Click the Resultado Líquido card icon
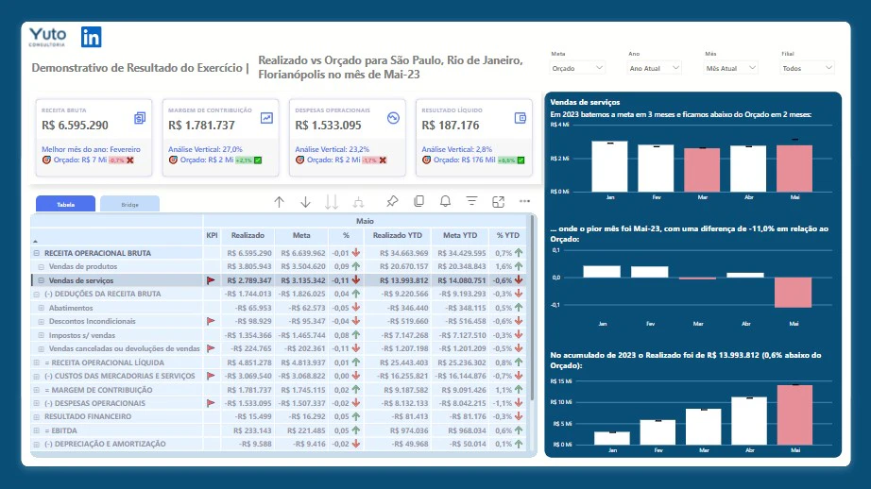This screenshot has height=489, width=871. point(520,118)
